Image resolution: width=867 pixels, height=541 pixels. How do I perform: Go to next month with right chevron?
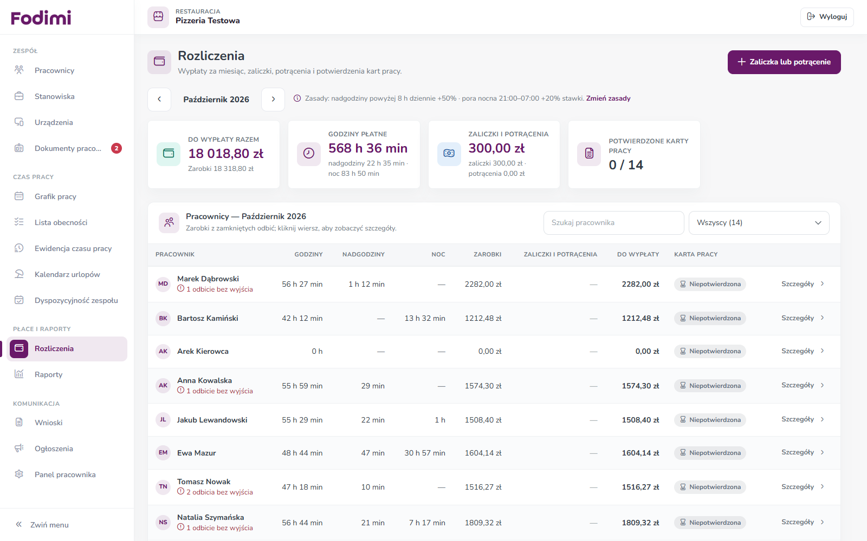pyautogui.click(x=273, y=99)
